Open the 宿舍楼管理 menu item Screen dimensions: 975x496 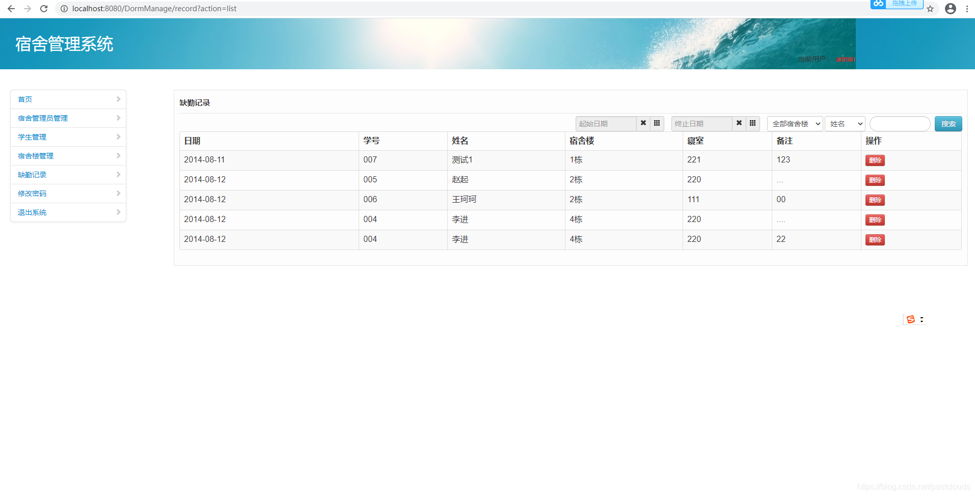coord(35,155)
